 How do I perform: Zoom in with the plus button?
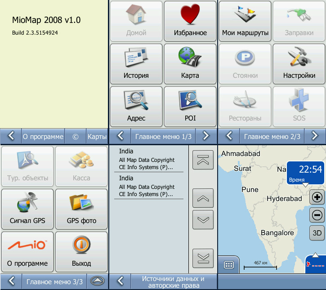tap(317, 197)
